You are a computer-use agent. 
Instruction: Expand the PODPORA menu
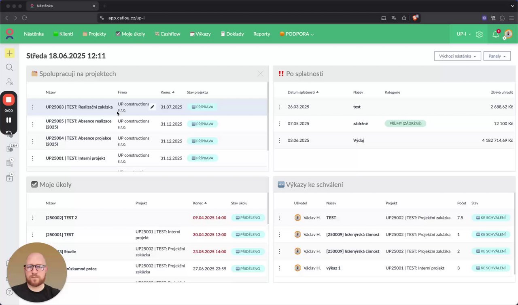pyautogui.click(x=297, y=34)
